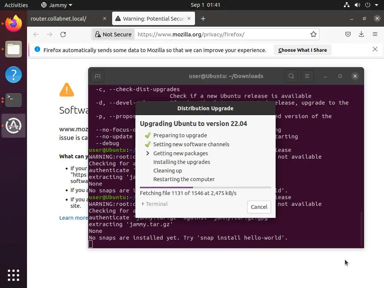
Task: Reload the current Firefox page
Action: pyautogui.click(x=63, y=34)
